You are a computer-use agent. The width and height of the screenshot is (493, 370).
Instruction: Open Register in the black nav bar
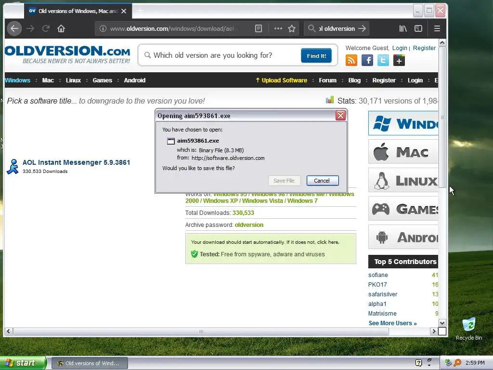coord(384,80)
